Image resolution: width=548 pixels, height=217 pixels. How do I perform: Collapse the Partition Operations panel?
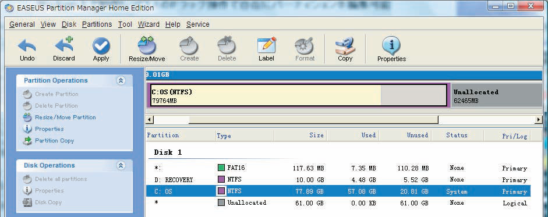point(121,81)
